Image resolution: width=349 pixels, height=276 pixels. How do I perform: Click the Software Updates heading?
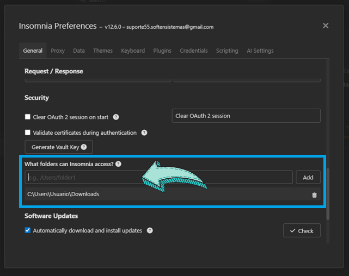coord(51,216)
